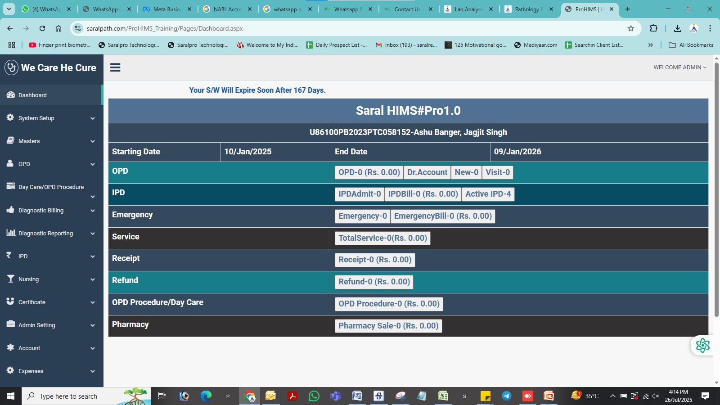Expand the Certificate menu chevron
720x405 pixels.
click(x=93, y=302)
